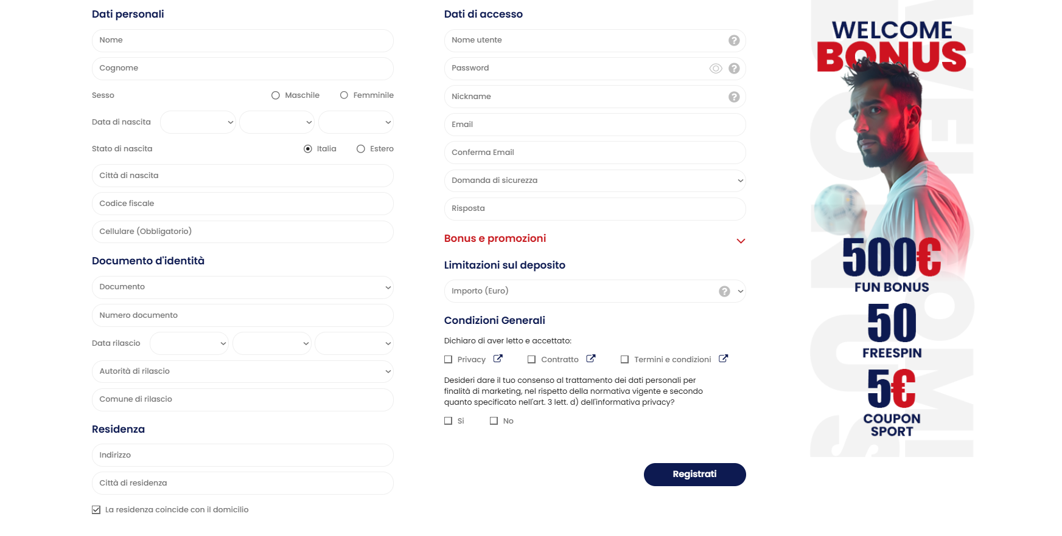Select the Maschile radio button
1062x536 pixels.
[x=276, y=95]
